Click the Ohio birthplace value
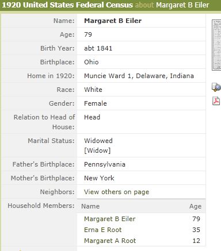 pyautogui.click(x=92, y=62)
